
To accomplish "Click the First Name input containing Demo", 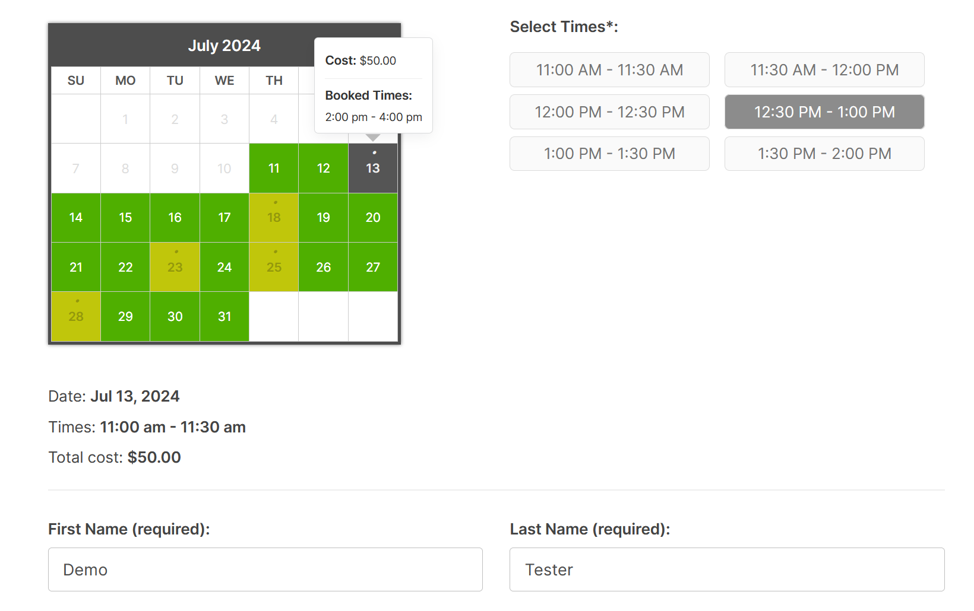I will click(265, 569).
